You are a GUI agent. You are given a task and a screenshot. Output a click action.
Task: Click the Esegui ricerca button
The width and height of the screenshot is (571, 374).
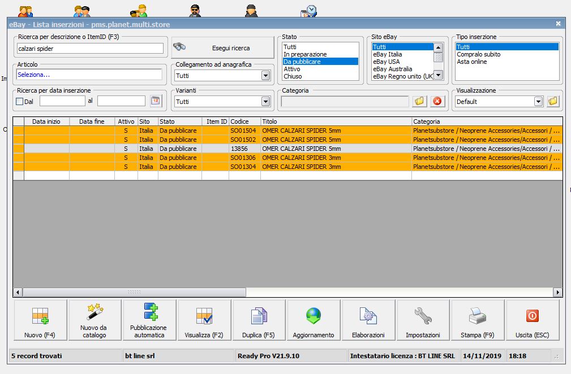[222, 47]
